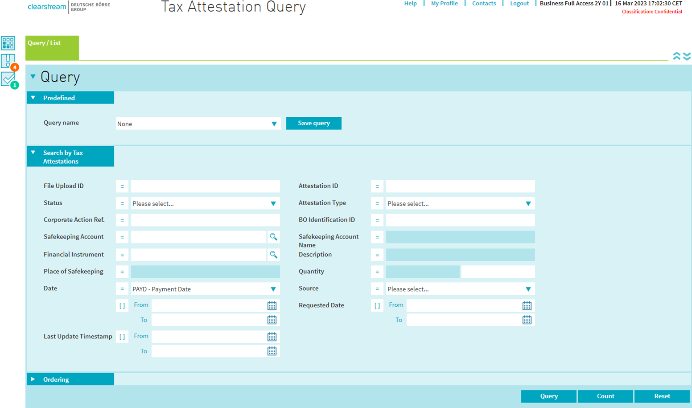Open the sidebar alerts icon with badge 4
This screenshot has width=692, height=408.
(8, 61)
